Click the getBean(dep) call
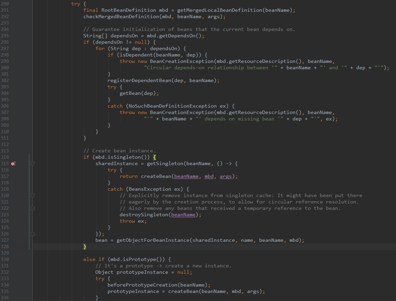The height and width of the screenshot is (301, 396). [138, 93]
